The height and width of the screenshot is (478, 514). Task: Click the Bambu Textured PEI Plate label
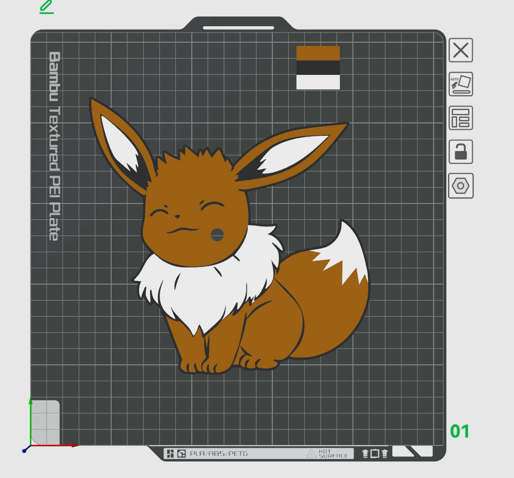(x=54, y=146)
